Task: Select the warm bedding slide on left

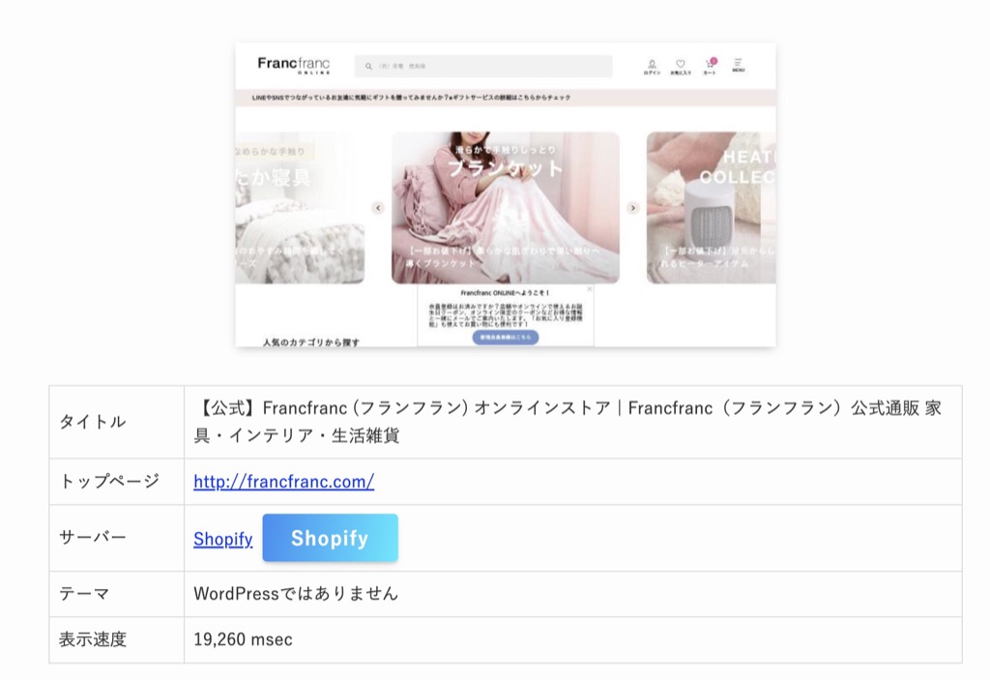Action: (300, 208)
